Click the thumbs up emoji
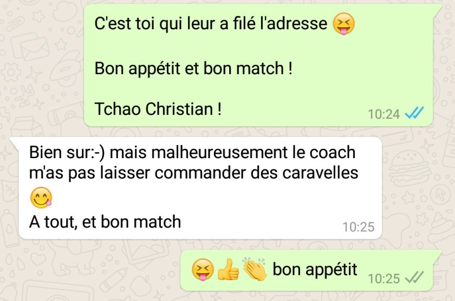The width and height of the screenshot is (455, 301). [x=229, y=270]
